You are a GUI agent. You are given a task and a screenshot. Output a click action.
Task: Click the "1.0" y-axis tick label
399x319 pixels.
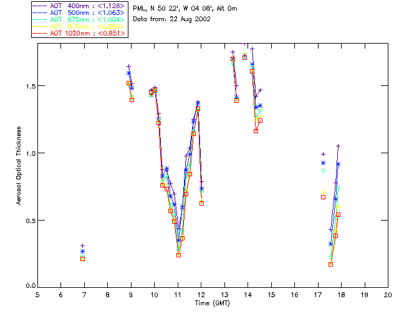pyautogui.click(x=31, y=153)
